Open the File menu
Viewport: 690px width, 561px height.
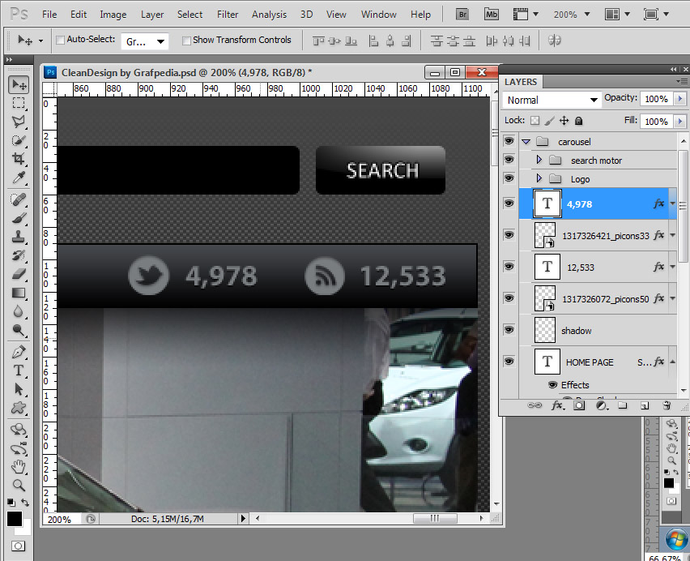49,15
